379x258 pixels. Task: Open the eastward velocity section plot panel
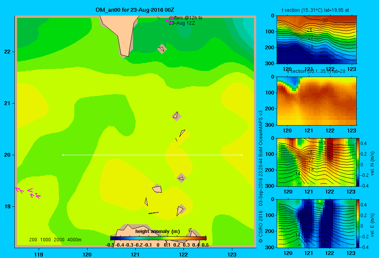point(316,223)
